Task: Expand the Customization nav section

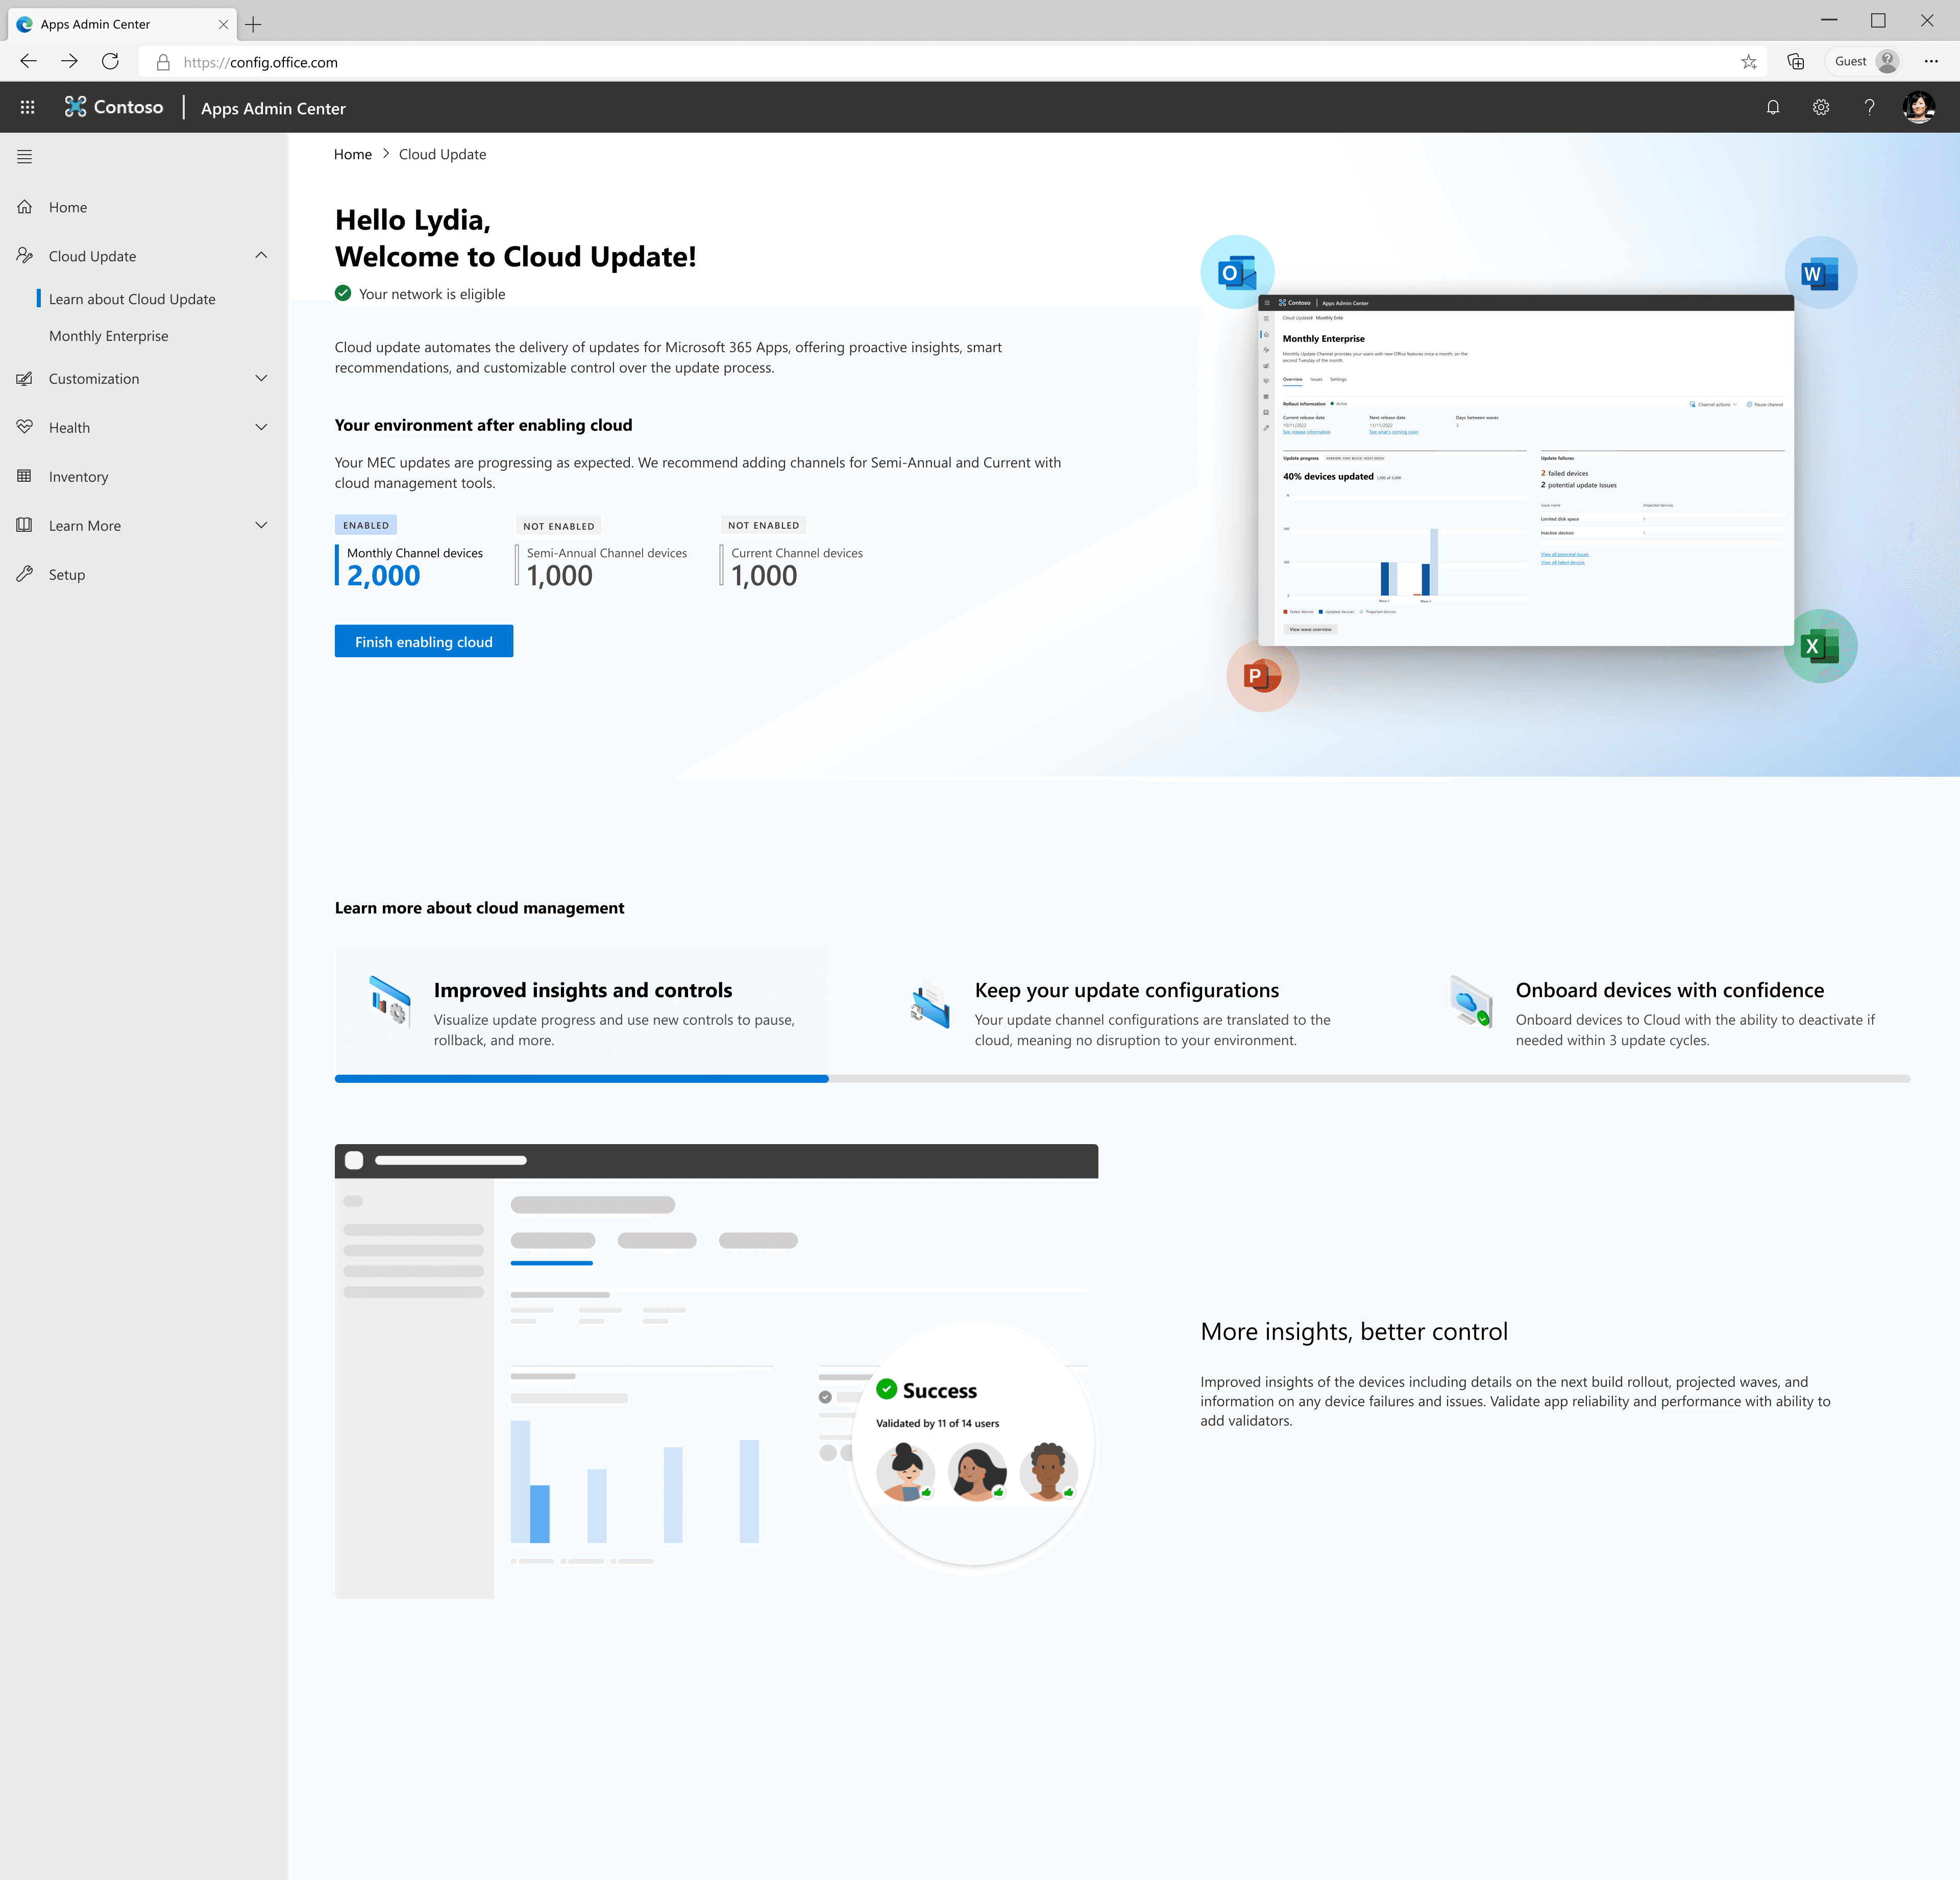Action: tap(261, 379)
